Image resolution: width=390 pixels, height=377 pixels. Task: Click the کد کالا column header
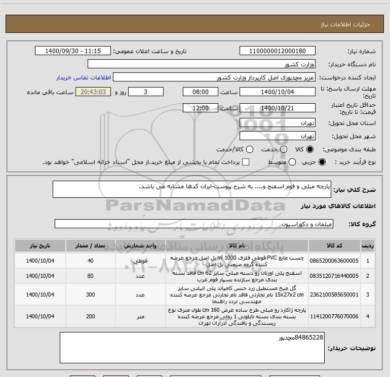point(334,246)
